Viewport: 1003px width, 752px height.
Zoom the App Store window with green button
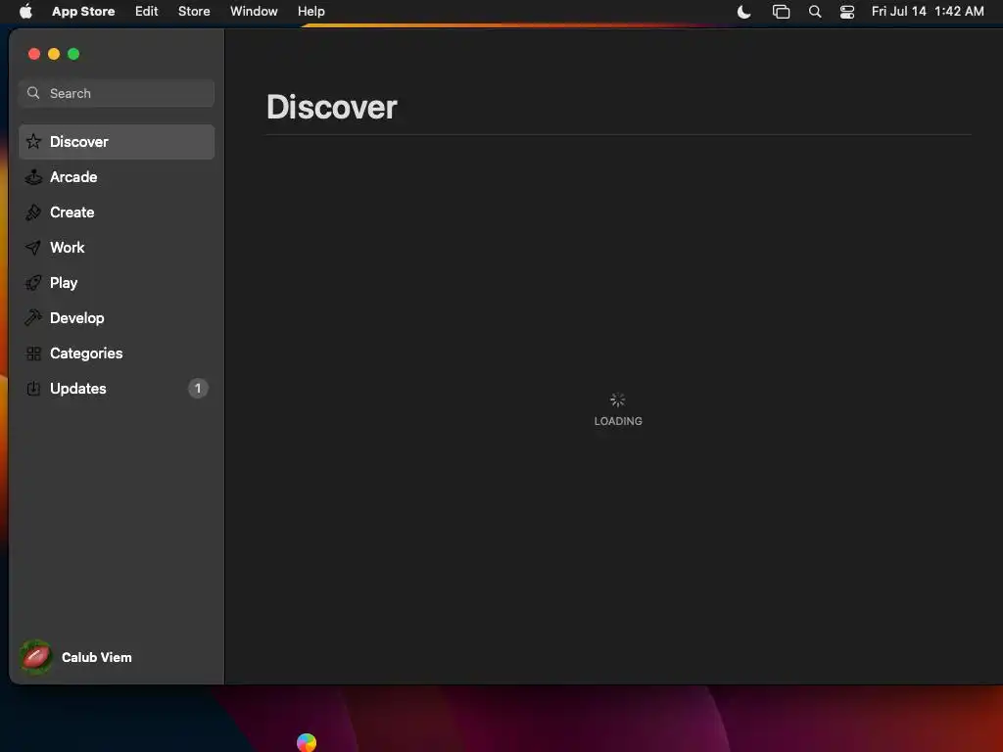[x=73, y=54]
